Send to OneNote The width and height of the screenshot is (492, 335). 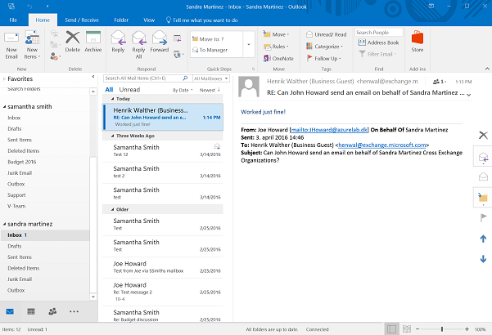tap(278, 58)
